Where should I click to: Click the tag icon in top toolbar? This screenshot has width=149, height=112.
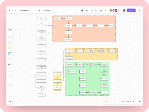click(x=34, y=11)
